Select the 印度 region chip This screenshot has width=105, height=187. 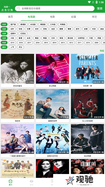pos(91,38)
